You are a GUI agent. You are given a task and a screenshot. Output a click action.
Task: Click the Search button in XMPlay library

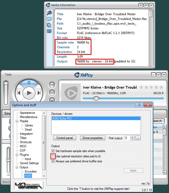click(159, 121)
